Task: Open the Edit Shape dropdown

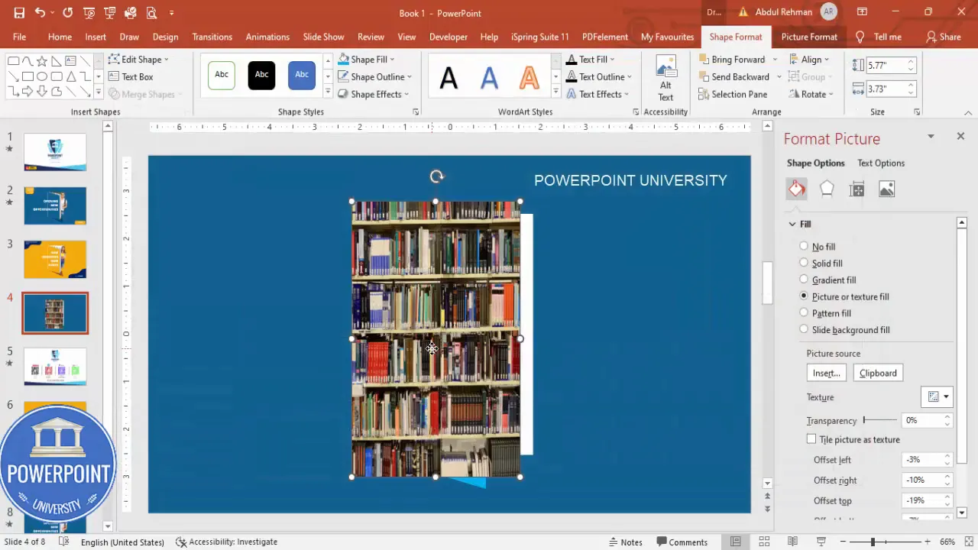Action: coord(138,60)
